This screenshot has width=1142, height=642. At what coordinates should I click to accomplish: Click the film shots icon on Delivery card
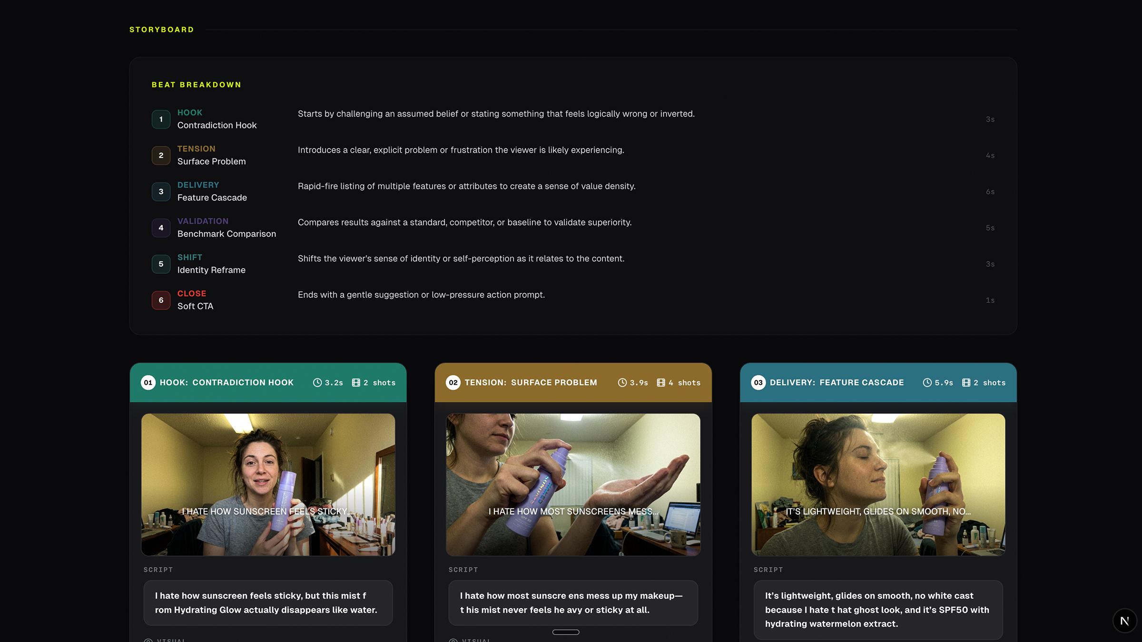click(966, 383)
